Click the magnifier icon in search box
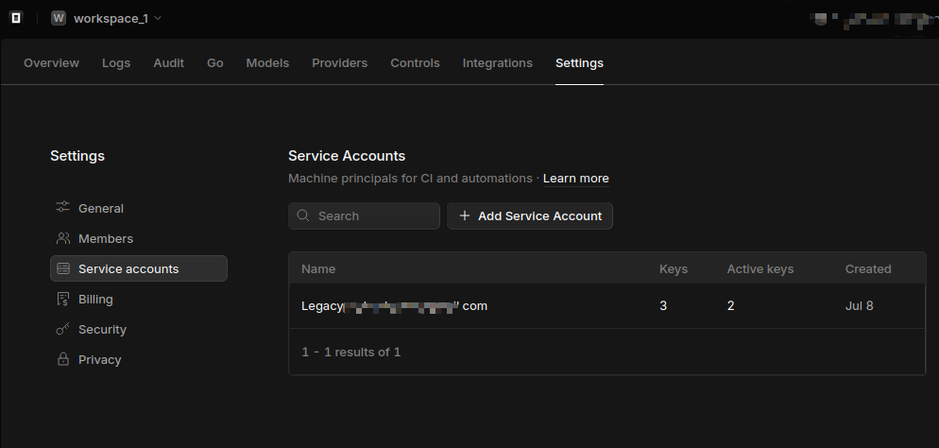Viewport: 939px width, 448px height. coord(303,215)
